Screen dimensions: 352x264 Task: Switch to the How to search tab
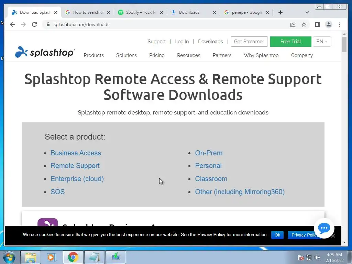(x=88, y=12)
